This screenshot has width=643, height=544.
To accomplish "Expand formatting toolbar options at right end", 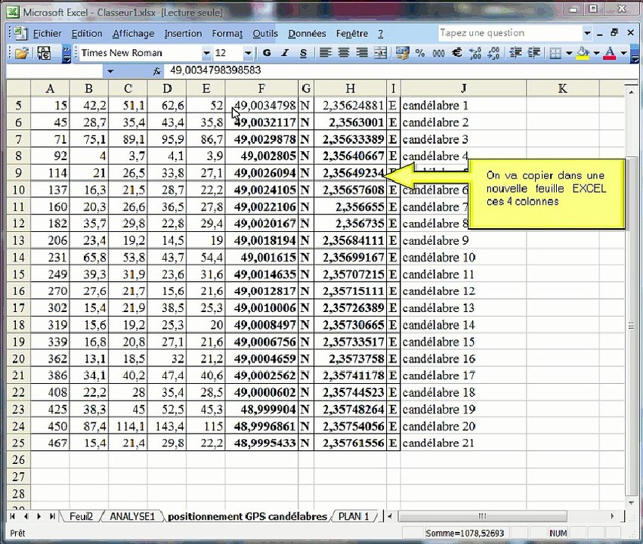I will coord(635,54).
